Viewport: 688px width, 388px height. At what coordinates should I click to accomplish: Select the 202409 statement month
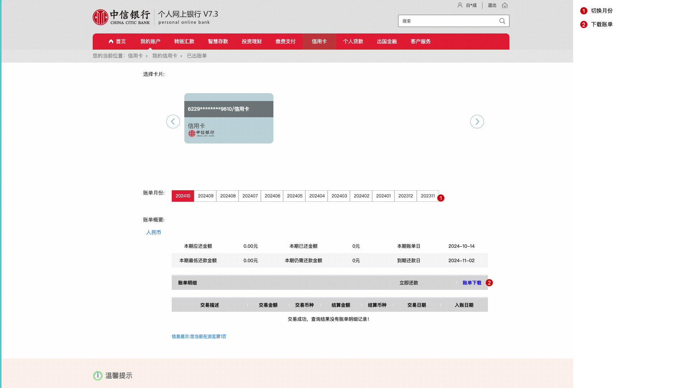coord(205,196)
